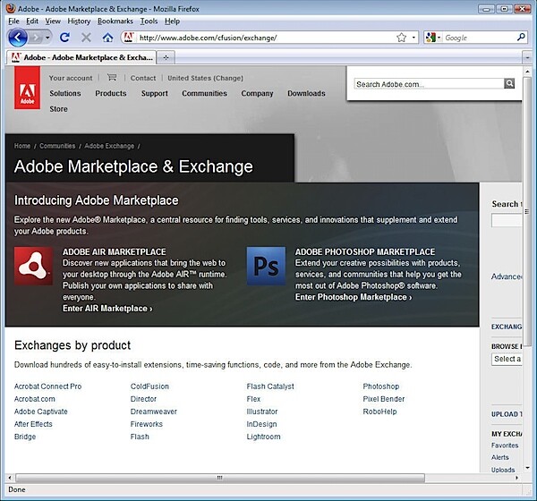Bookmark this page with the star icon

pyautogui.click(x=401, y=38)
